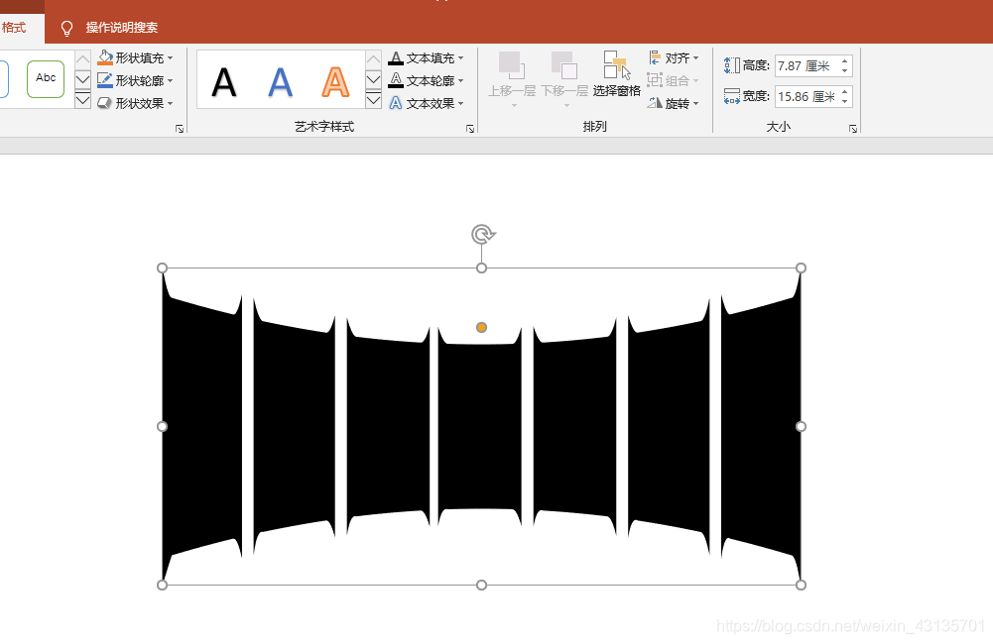Click the 组合 group objects button
993x644 pixels.
point(673,81)
